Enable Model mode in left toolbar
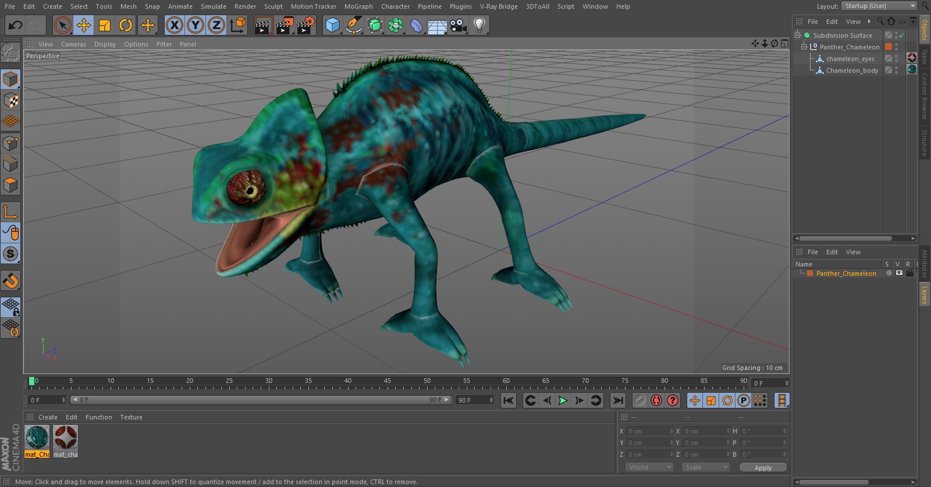 coord(10,79)
